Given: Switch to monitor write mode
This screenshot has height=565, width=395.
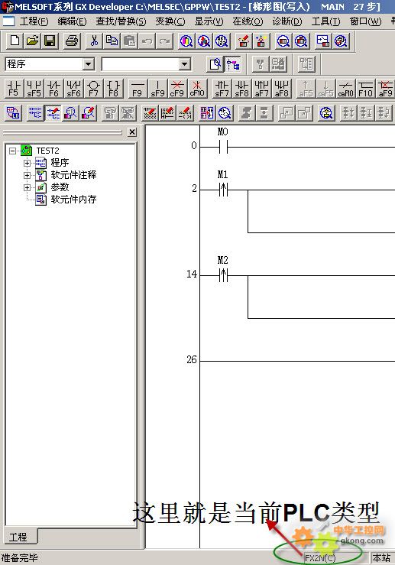Looking at the screenshot, I should [x=88, y=113].
